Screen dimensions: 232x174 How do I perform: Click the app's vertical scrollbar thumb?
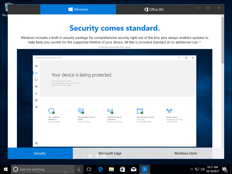(223, 40)
